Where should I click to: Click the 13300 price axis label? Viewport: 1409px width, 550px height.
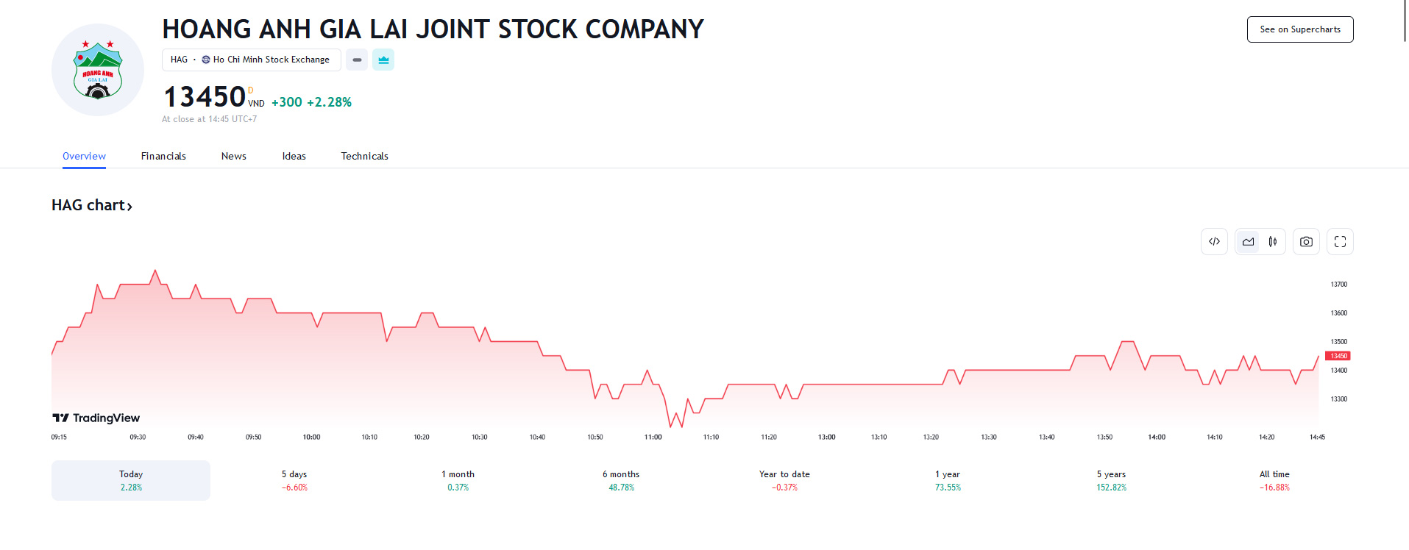[1338, 399]
